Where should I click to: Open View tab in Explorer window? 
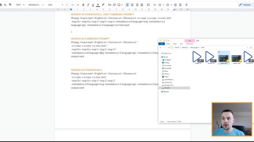[181, 44]
